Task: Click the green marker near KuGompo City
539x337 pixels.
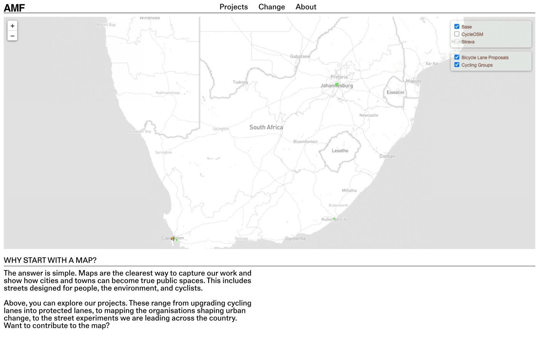Action: point(334,219)
